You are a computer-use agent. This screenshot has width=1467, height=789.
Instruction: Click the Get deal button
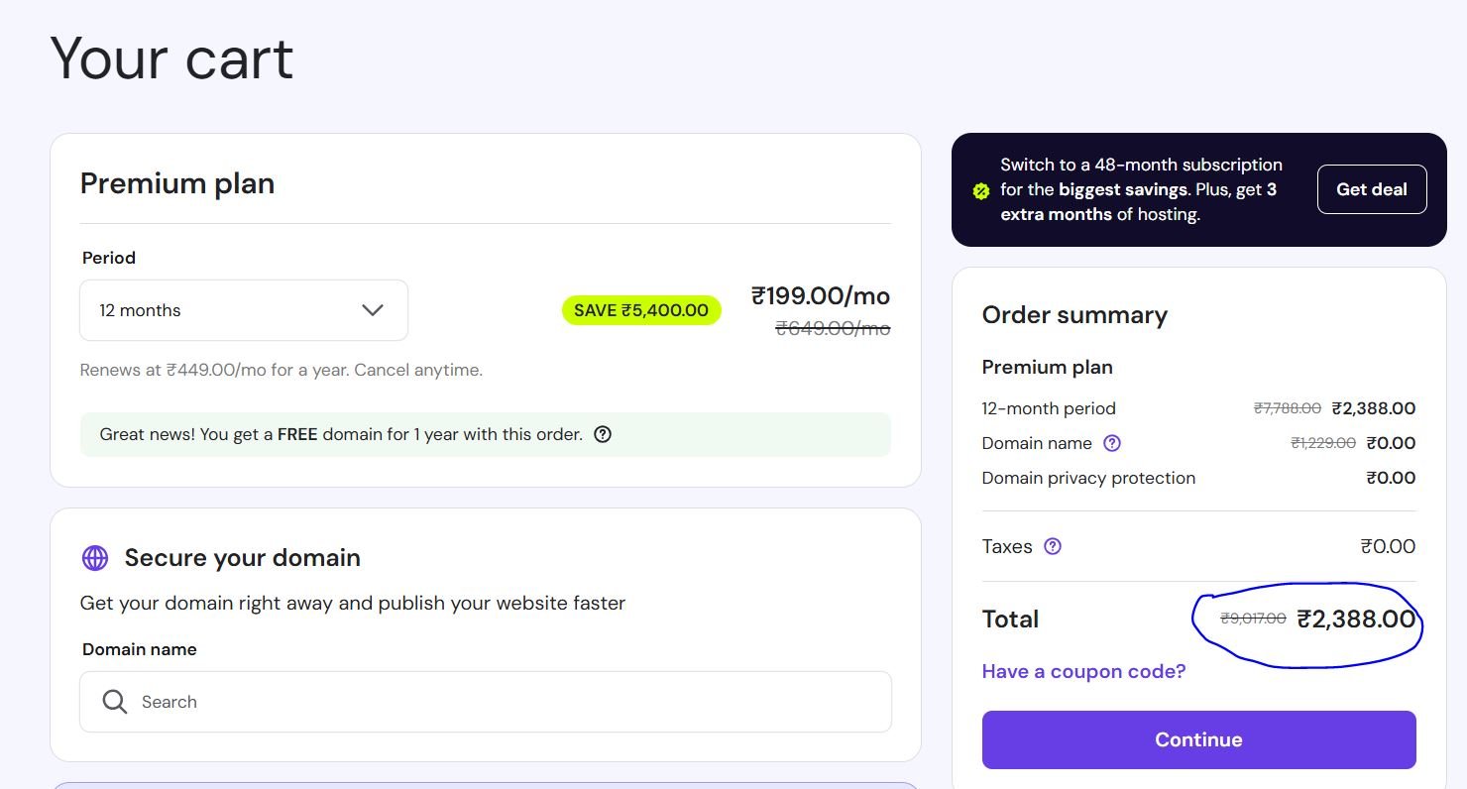point(1371,189)
